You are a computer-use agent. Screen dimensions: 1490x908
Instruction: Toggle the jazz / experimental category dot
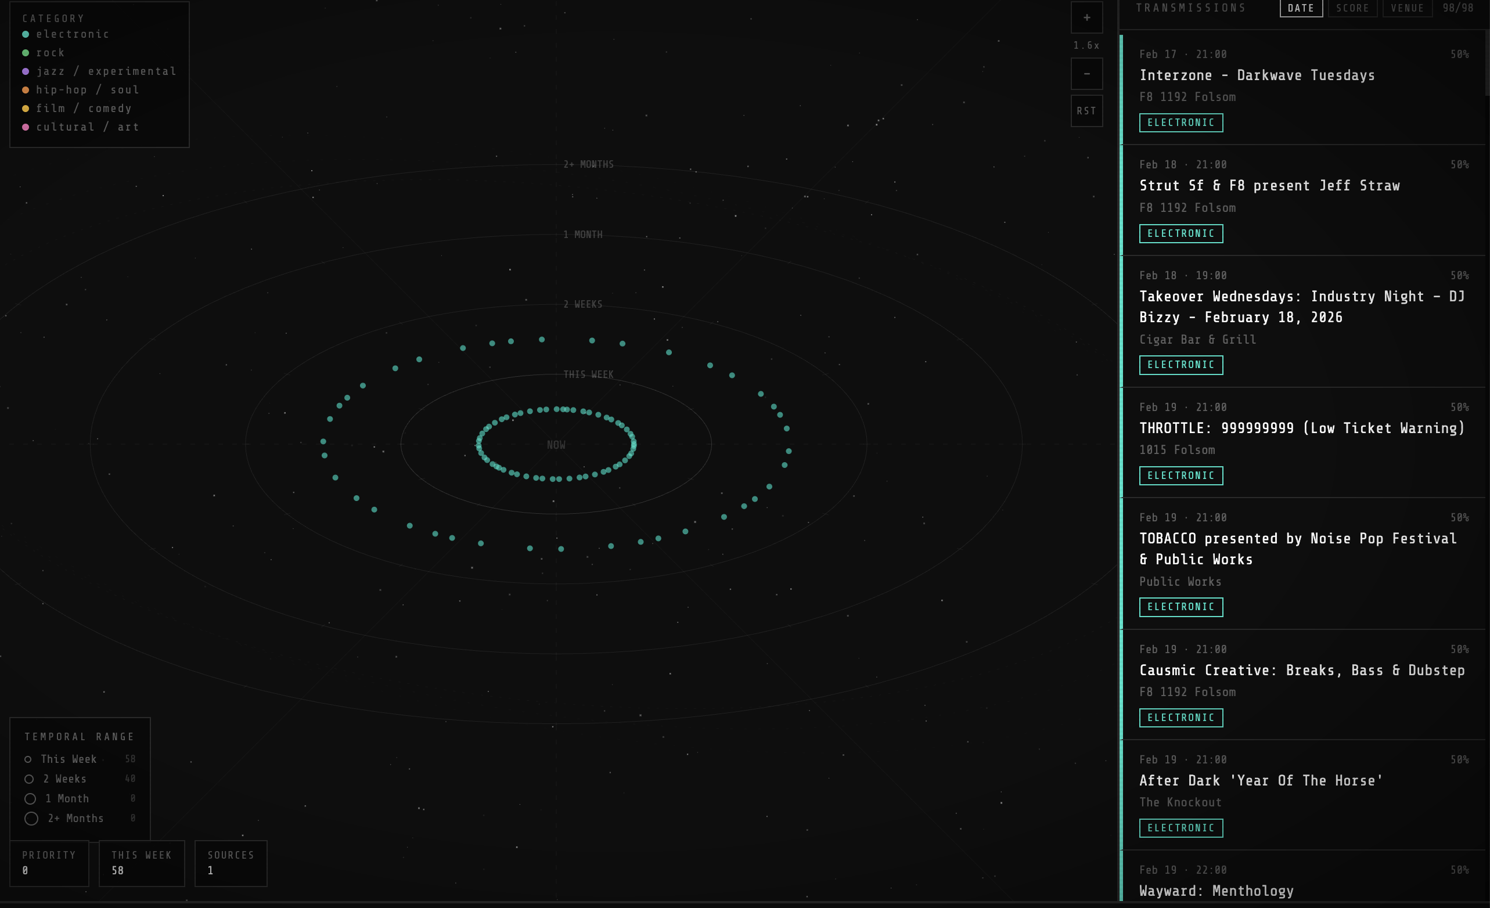[25, 71]
